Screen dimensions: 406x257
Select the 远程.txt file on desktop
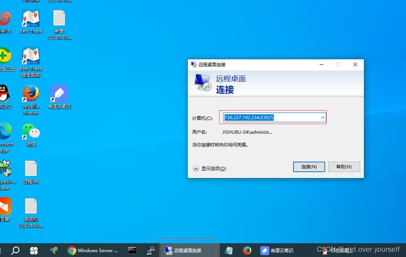(x=31, y=172)
